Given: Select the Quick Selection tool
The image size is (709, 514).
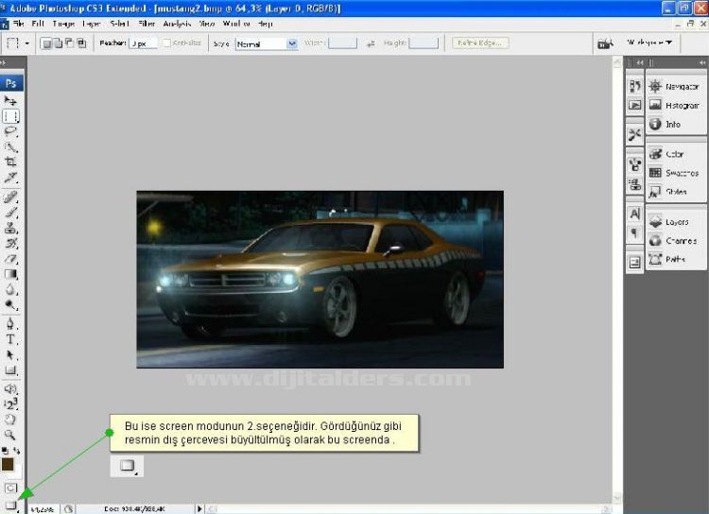Looking at the screenshot, I should tap(10, 146).
